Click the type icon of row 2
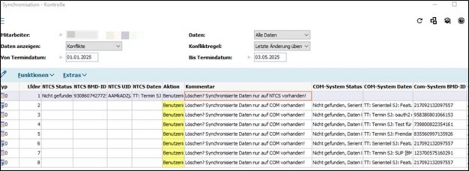 [x=3, y=105]
